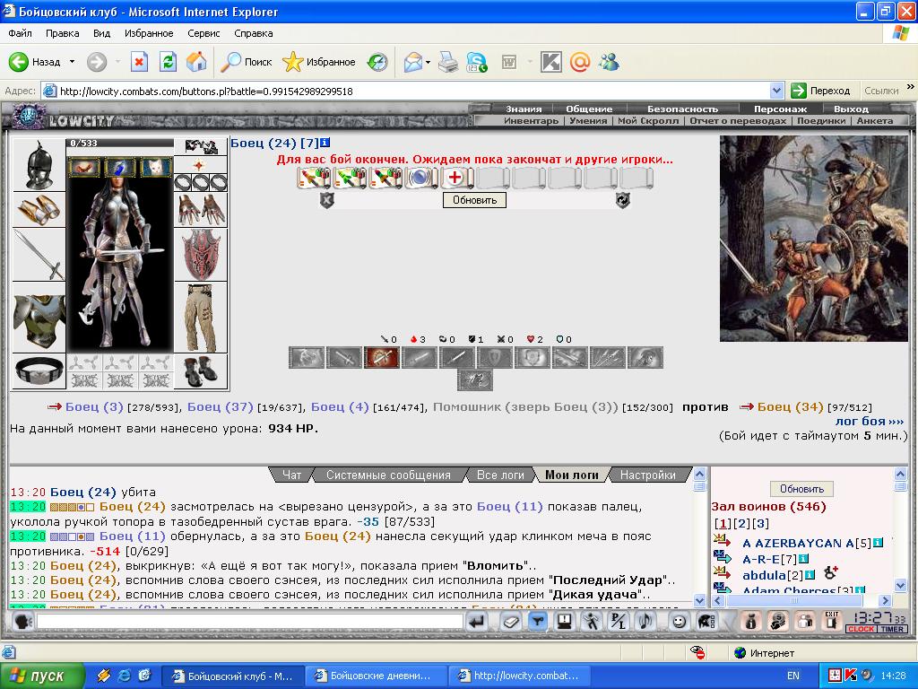Click the boots equipment slot
Screen dimensions: 918x689
(x=201, y=371)
